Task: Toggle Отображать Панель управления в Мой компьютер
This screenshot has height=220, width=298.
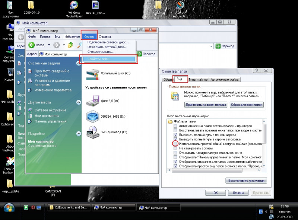Action: [175, 157]
